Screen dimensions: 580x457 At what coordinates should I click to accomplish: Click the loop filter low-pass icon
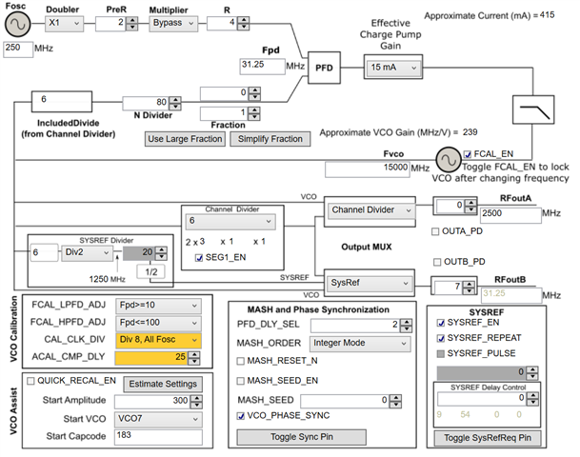tap(533, 109)
